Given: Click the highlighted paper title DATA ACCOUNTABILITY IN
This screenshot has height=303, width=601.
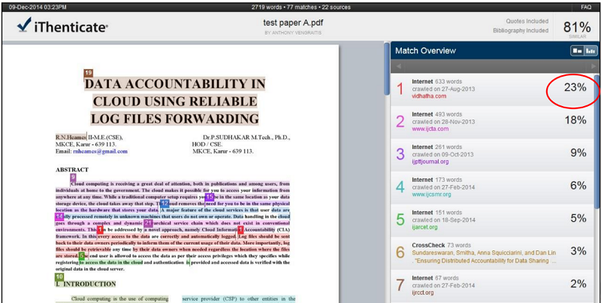Looking at the screenshot, I should click(x=175, y=83).
